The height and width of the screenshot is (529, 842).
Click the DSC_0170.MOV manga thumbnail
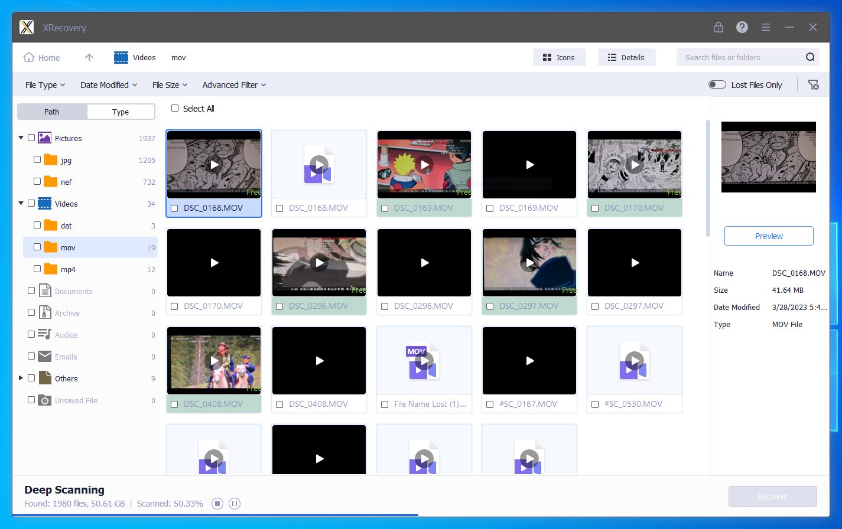coord(635,164)
